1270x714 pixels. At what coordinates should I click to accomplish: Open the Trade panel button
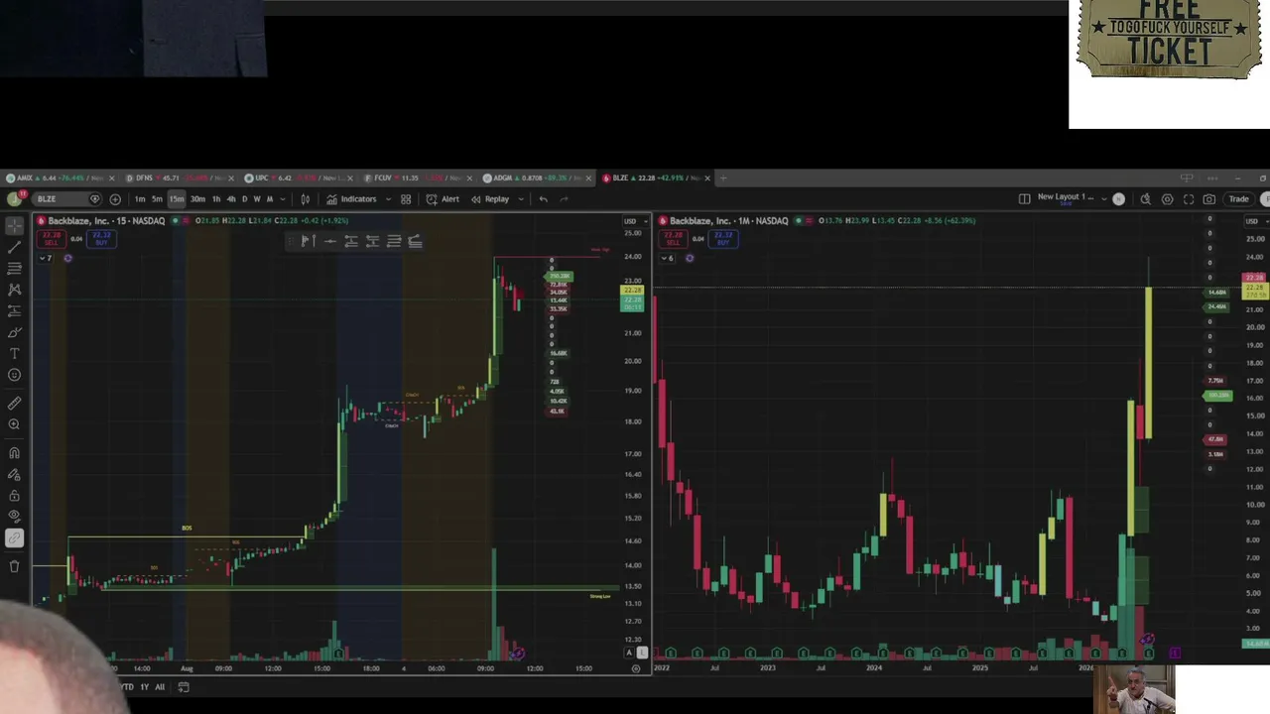pos(1239,199)
